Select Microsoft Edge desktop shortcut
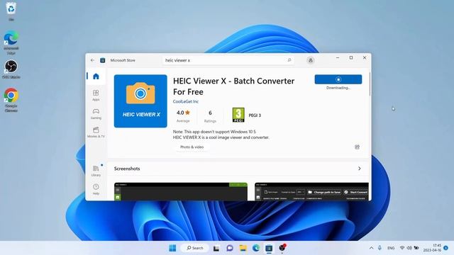The width and height of the screenshot is (454, 255). coord(11,42)
